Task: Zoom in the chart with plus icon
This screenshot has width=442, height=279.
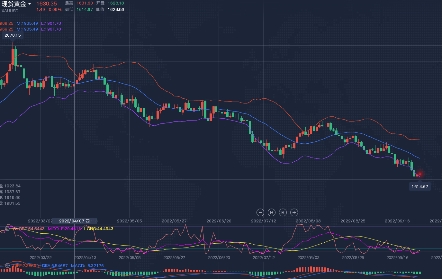Action: click(294, 212)
